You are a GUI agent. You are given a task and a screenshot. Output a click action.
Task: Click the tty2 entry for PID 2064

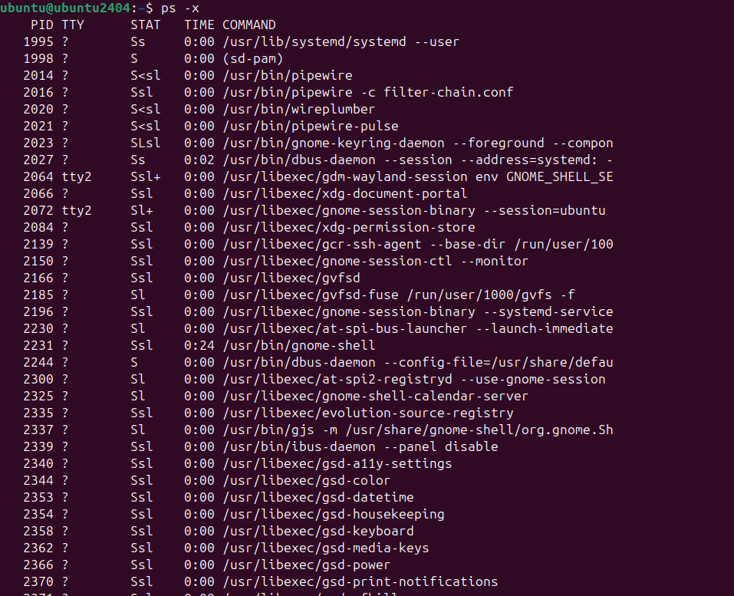coord(77,176)
